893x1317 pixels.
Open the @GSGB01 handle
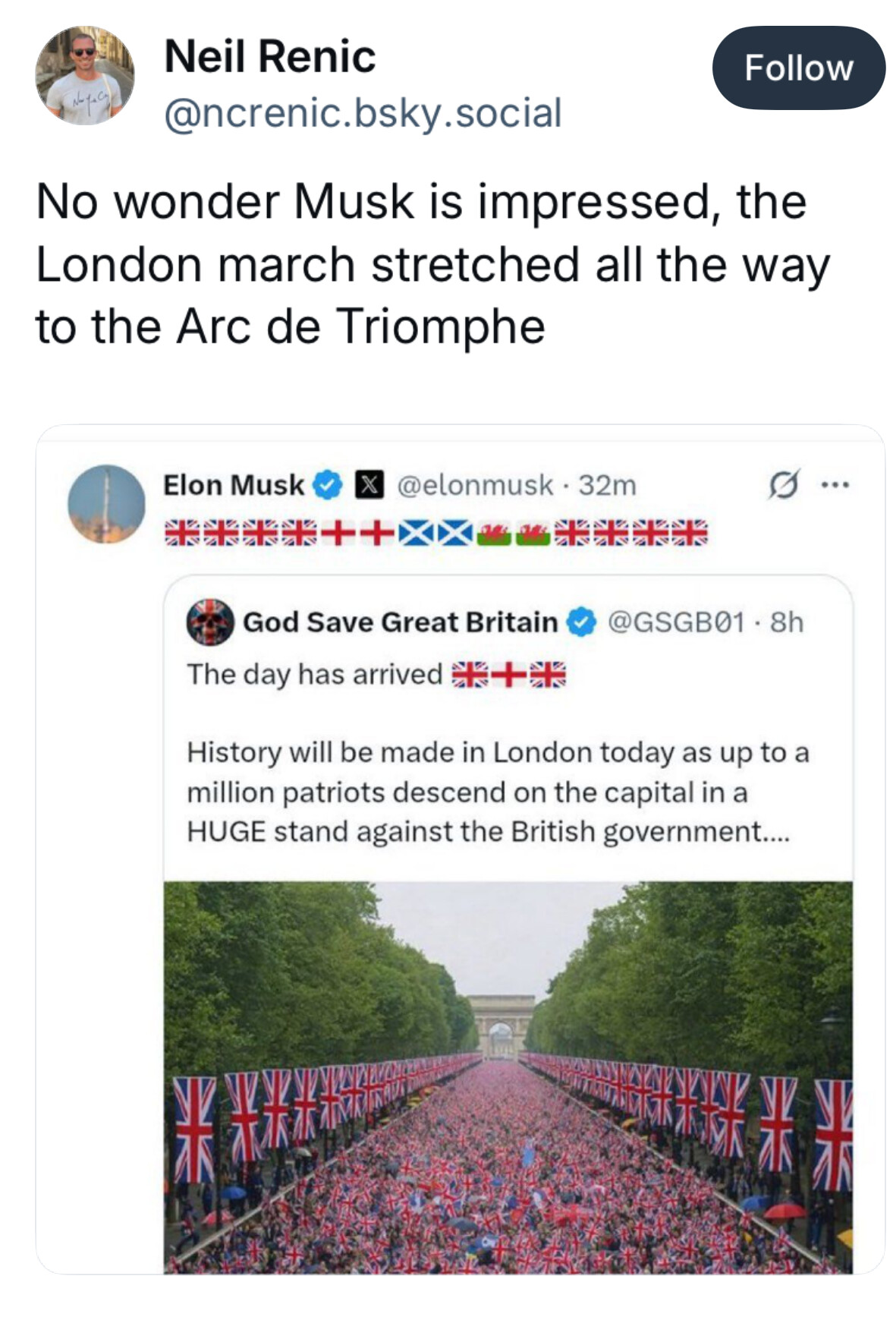tap(676, 622)
